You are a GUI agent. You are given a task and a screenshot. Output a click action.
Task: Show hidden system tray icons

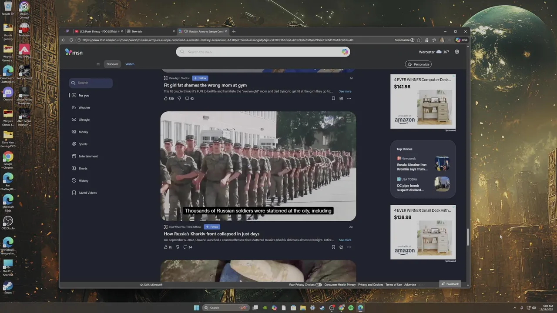tap(515, 308)
